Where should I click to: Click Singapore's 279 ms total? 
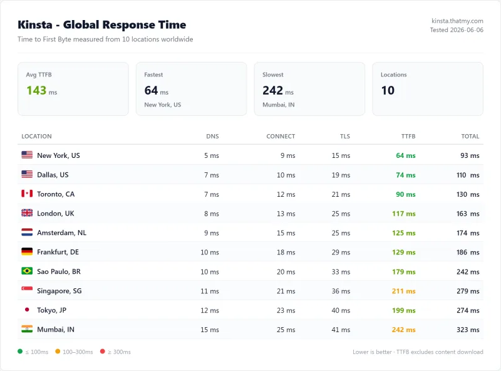coord(468,291)
